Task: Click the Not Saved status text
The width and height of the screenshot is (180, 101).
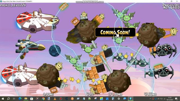Action: click(171, 8)
